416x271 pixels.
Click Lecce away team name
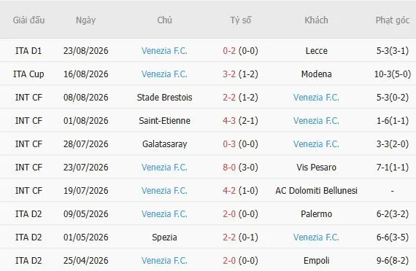(316, 50)
